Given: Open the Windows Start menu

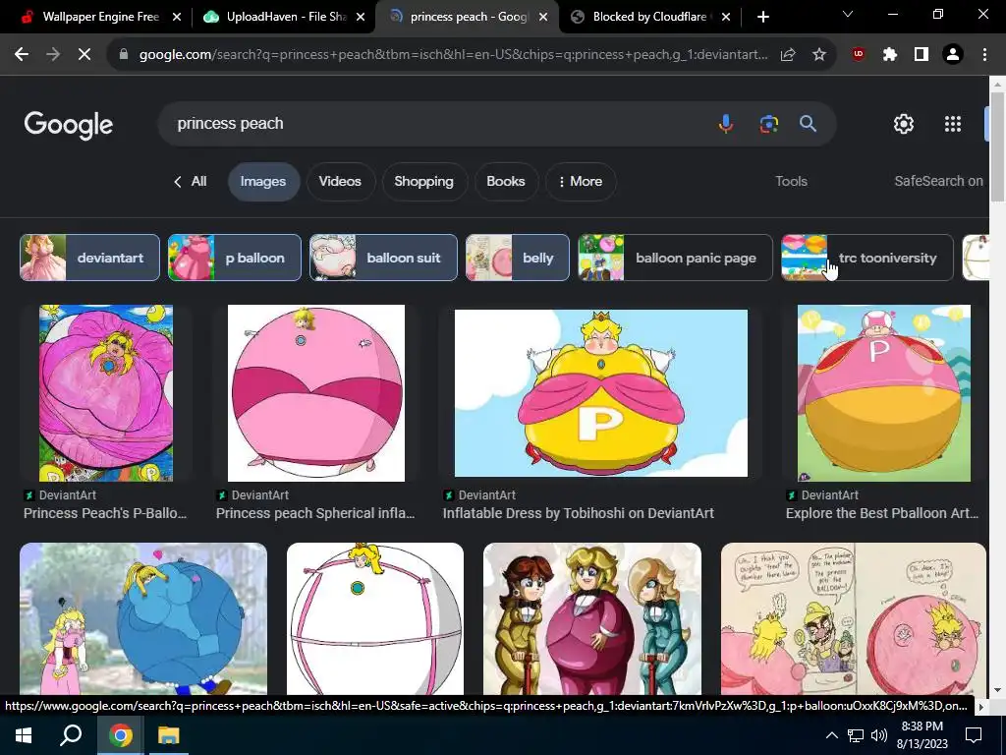Looking at the screenshot, I should coord(24,735).
